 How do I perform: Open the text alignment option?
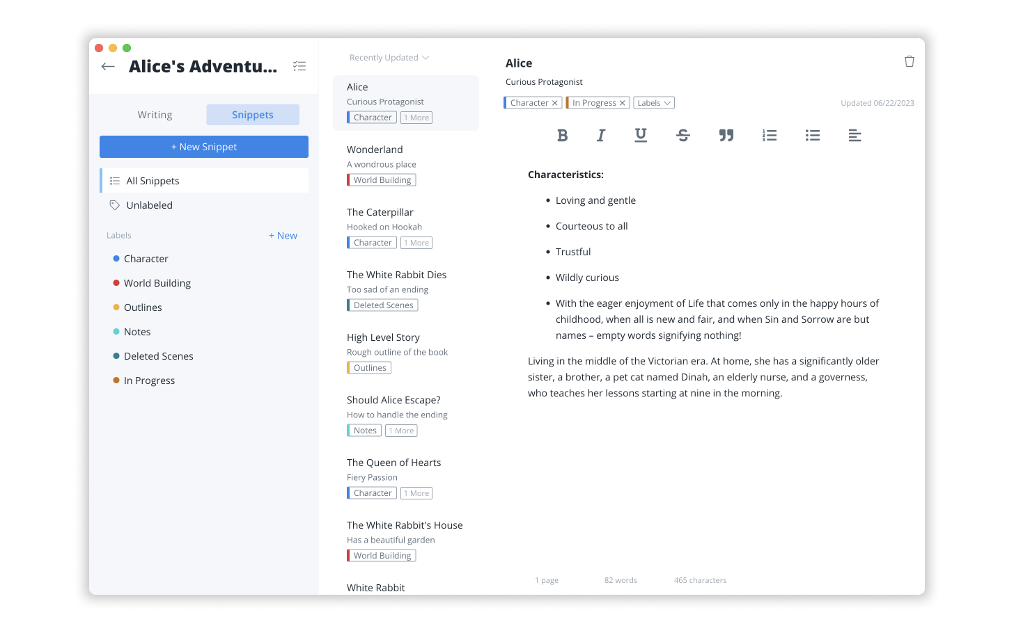855,136
